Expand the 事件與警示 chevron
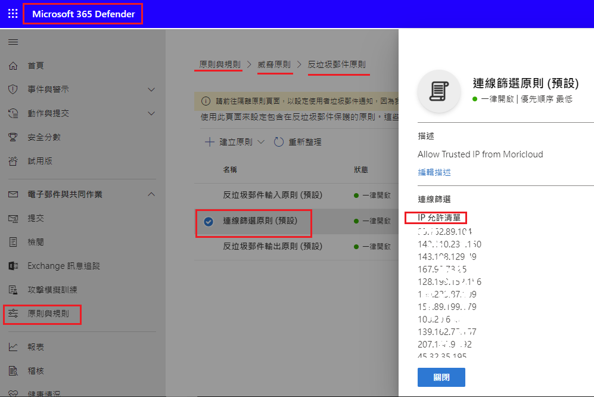594x397 pixels. tap(151, 90)
